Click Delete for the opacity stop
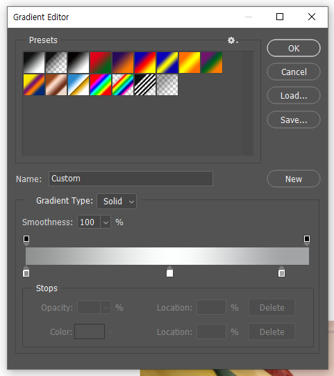Screen dimensions: 334x376 point(272,307)
